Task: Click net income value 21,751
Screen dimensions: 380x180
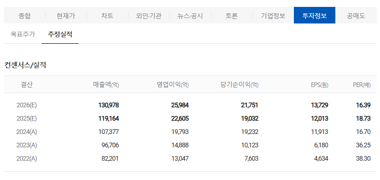Action: tap(250, 105)
